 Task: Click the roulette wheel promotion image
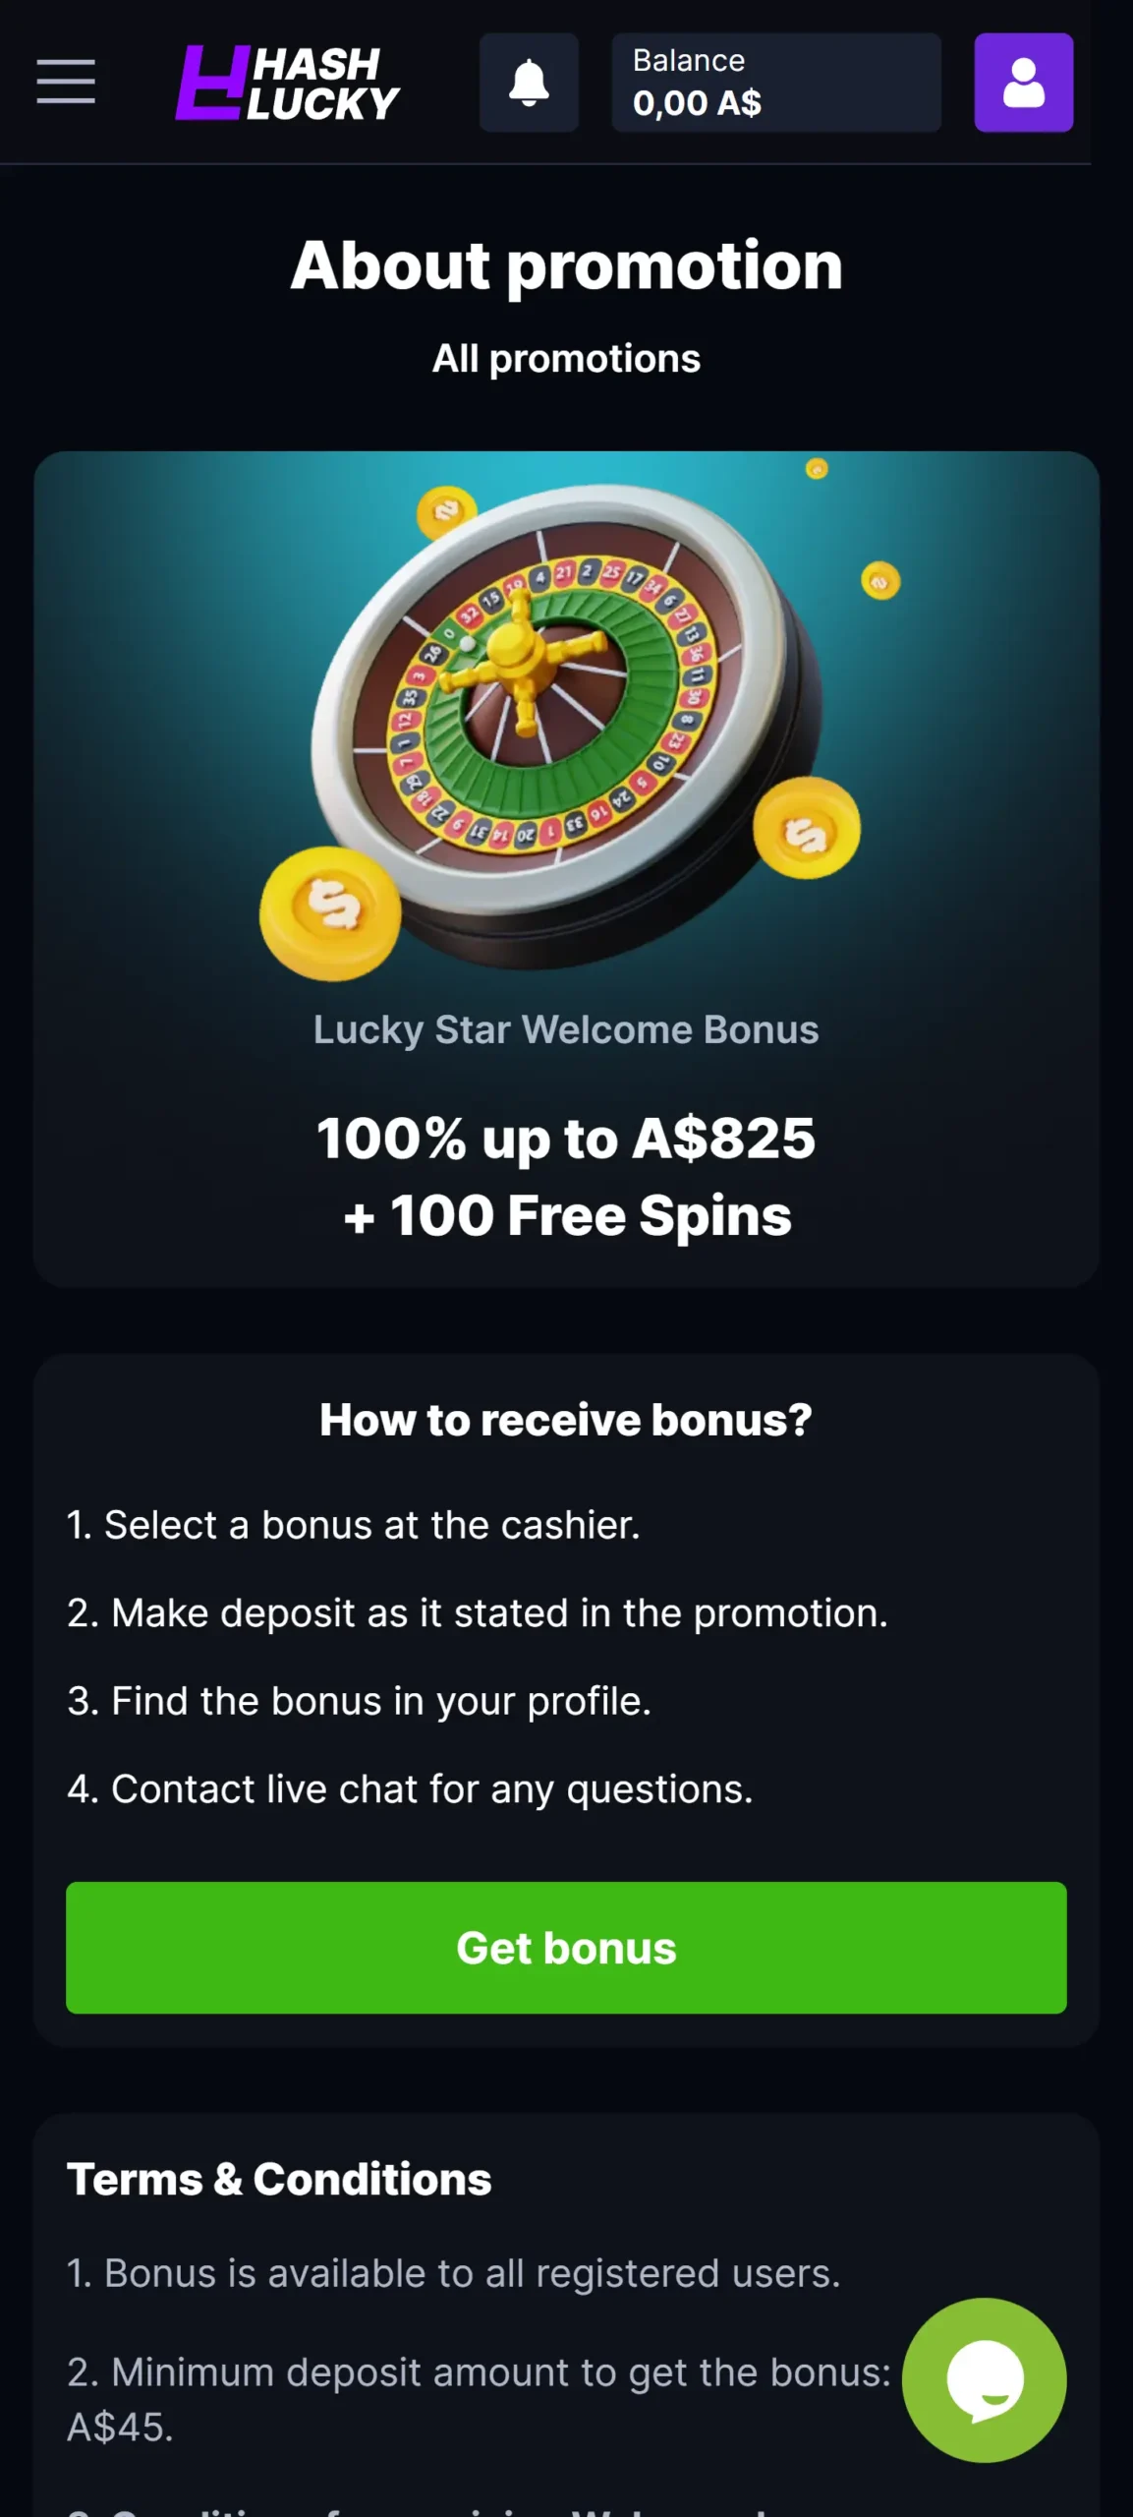coord(565,723)
